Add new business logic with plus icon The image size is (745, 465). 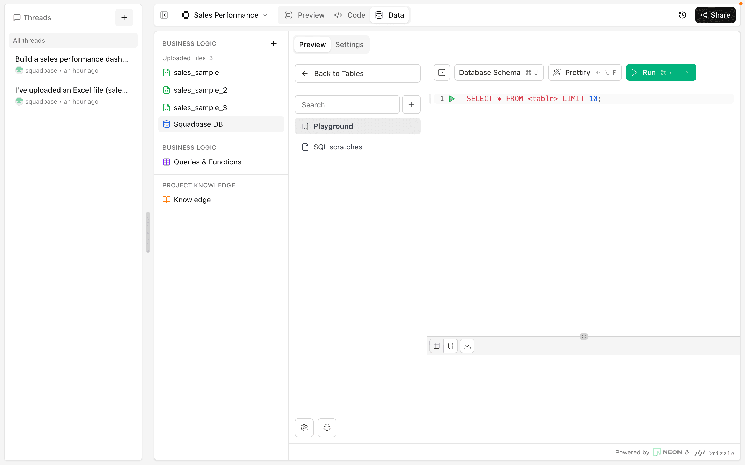click(x=273, y=44)
